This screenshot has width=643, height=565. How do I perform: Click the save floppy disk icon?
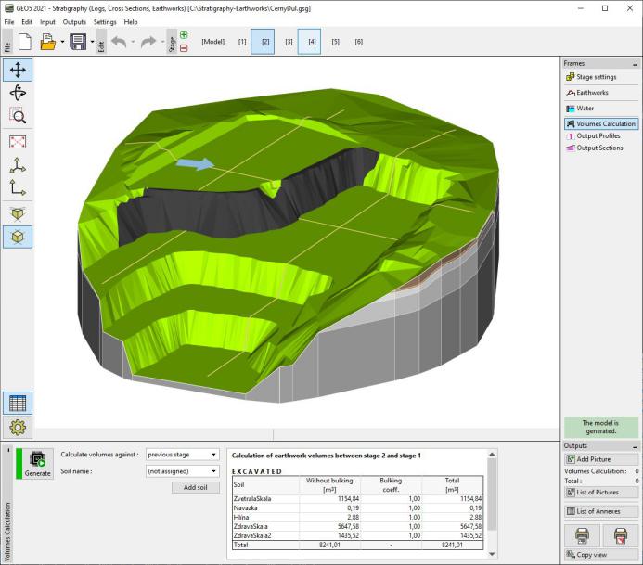click(x=78, y=42)
